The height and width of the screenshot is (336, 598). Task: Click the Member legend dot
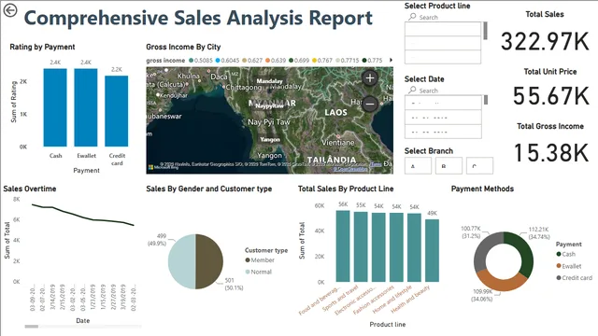click(248, 260)
